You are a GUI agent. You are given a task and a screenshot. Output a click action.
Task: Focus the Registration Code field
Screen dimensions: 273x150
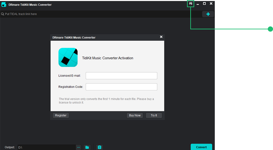pos(121,87)
